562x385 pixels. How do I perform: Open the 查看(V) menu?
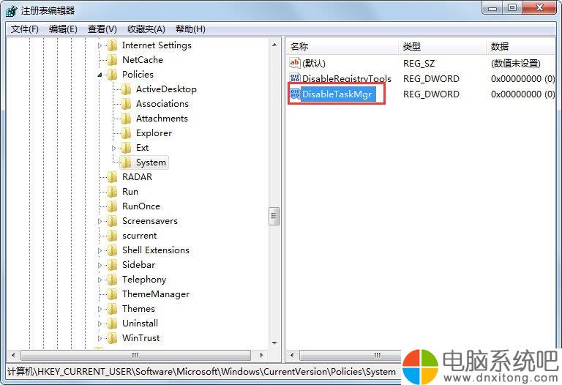pos(102,29)
